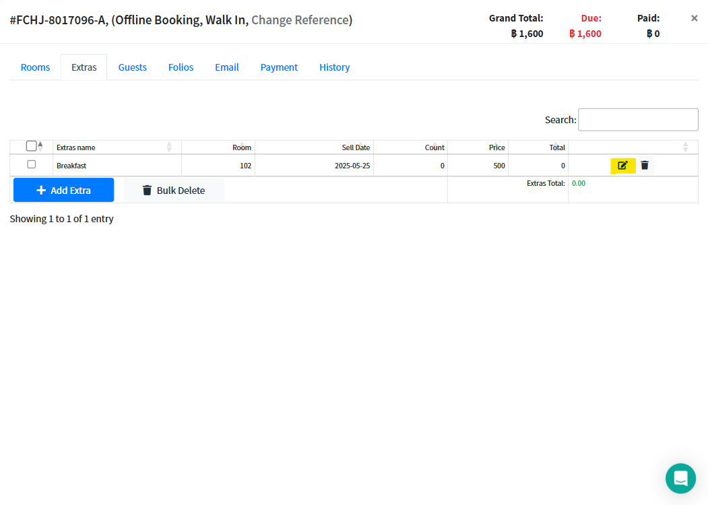Switch to the Rooms tab

tap(35, 67)
